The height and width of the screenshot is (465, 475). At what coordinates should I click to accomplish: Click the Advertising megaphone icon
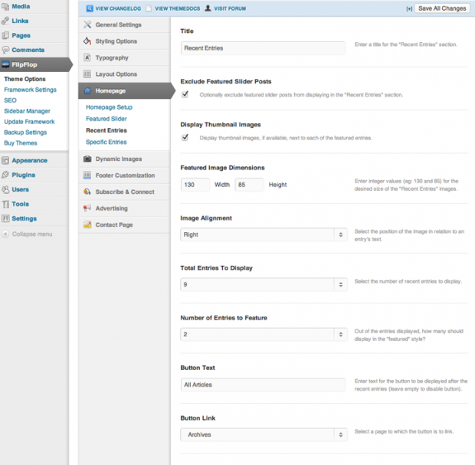tap(87, 208)
